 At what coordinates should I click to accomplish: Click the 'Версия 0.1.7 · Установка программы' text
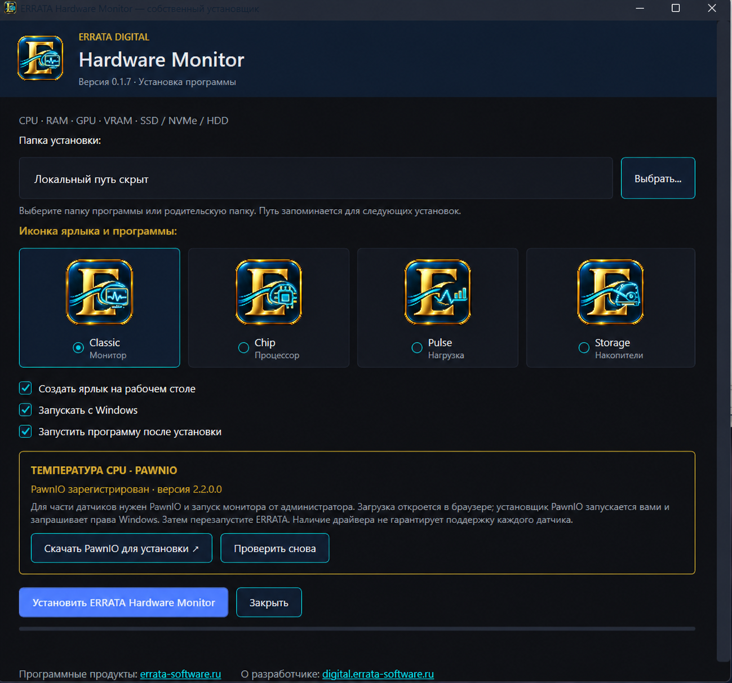(x=157, y=82)
